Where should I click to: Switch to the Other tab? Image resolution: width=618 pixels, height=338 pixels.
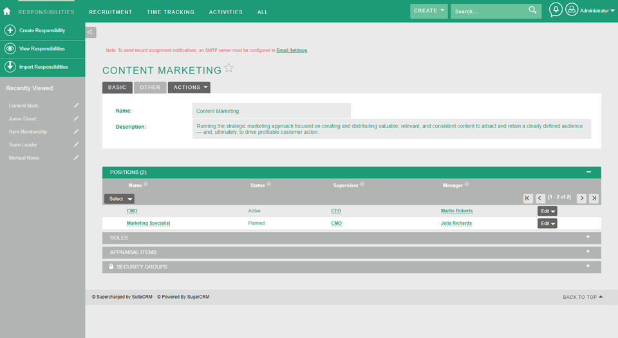[x=150, y=88]
